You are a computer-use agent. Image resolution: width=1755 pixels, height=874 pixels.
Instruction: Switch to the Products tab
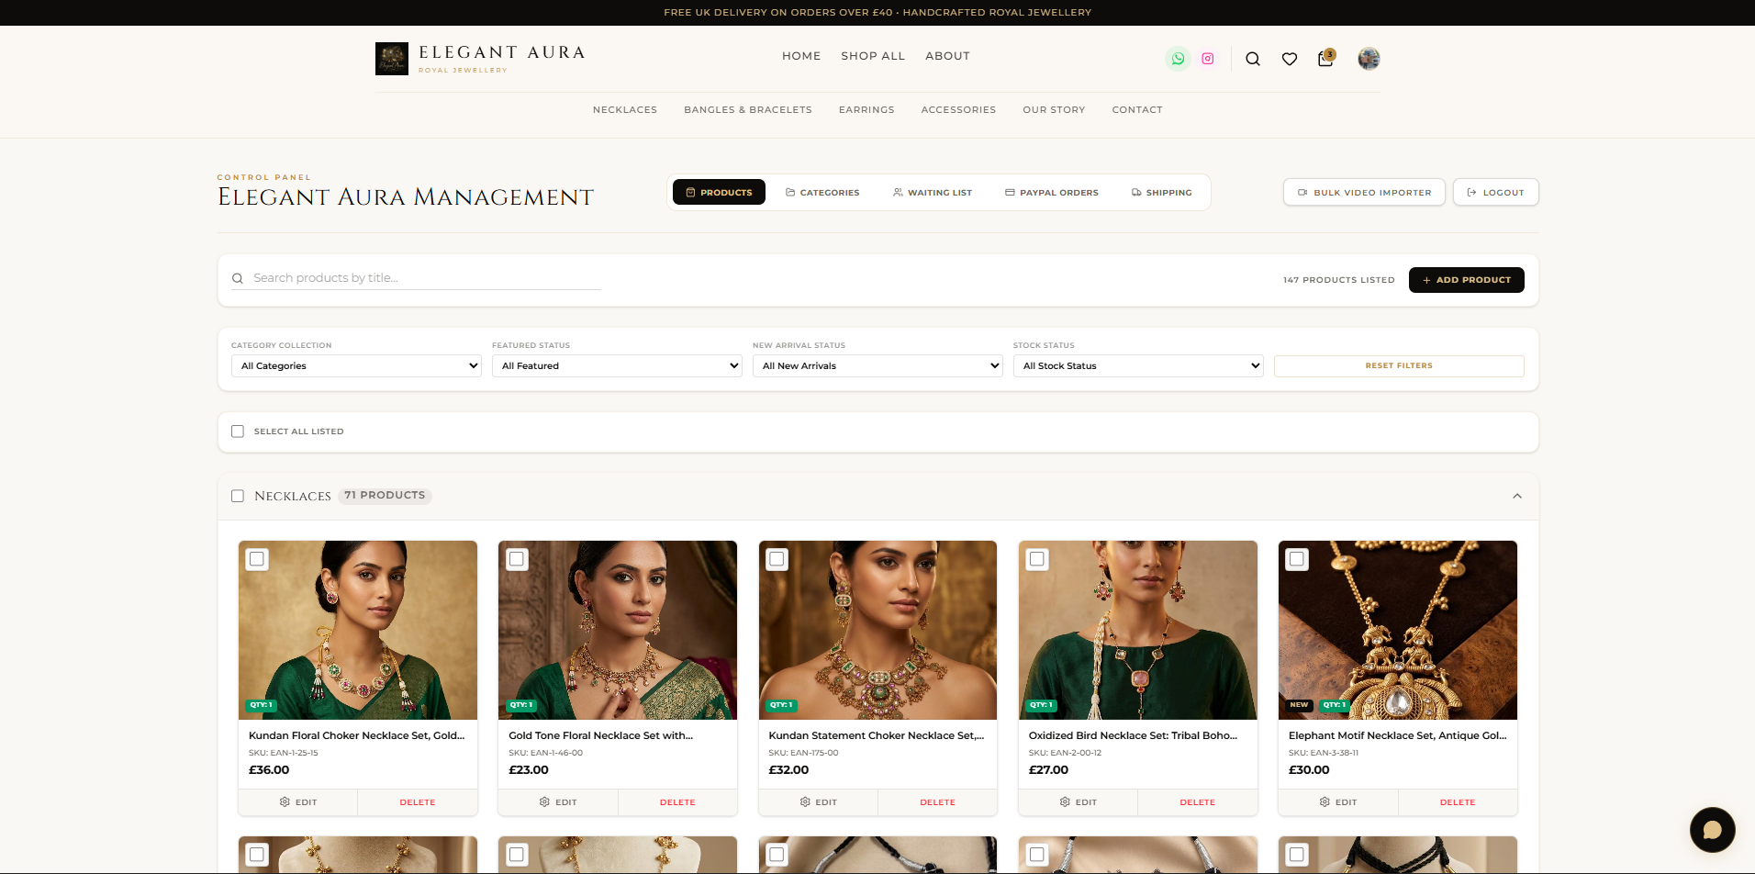pos(719,192)
